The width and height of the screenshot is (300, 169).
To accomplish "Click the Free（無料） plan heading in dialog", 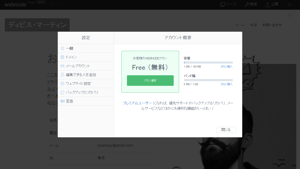I will tap(150, 67).
